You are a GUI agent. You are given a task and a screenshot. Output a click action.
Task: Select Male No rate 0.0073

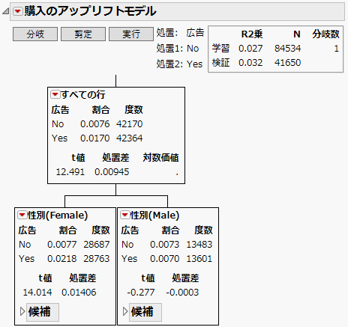[165, 245]
